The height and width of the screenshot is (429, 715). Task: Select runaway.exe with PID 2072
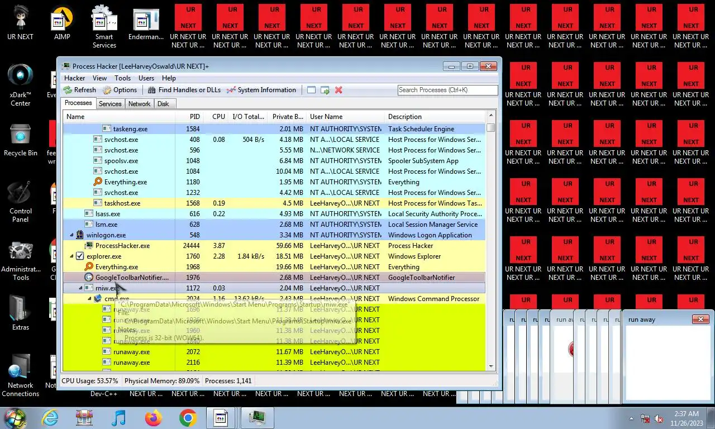coord(274,352)
